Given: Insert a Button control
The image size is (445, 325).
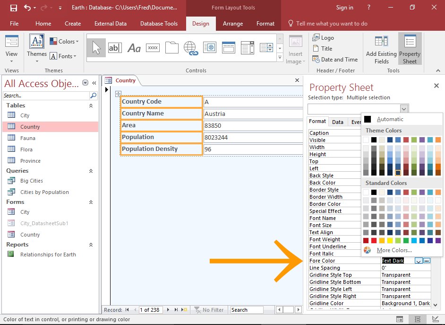Looking at the screenshot, I should 153,47.
